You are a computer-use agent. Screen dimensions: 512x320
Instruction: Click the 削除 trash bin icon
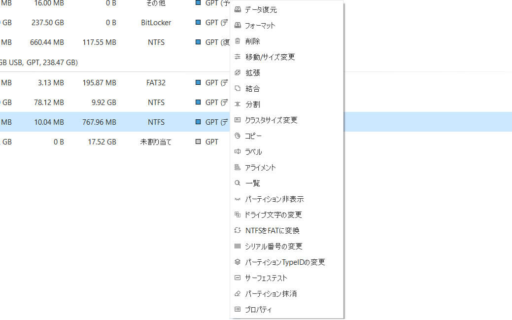[238, 41]
